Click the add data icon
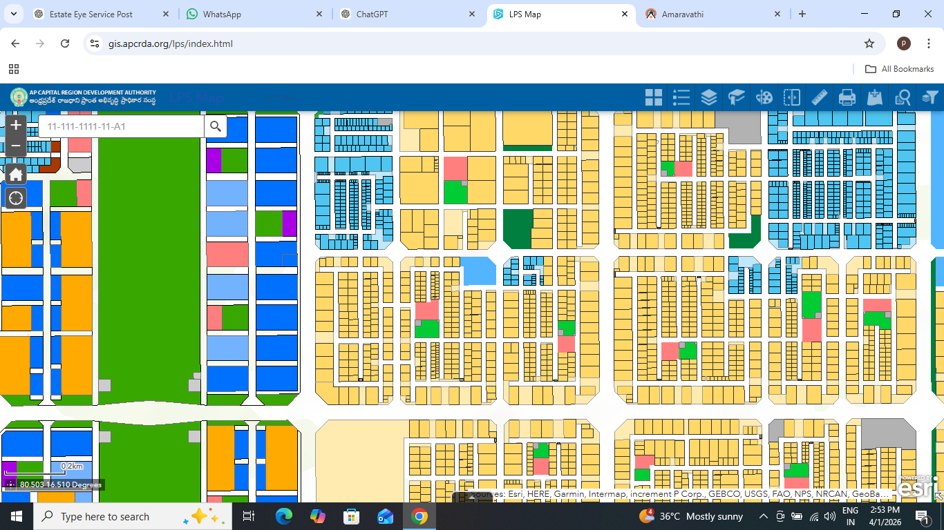The image size is (944, 530). [875, 97]
